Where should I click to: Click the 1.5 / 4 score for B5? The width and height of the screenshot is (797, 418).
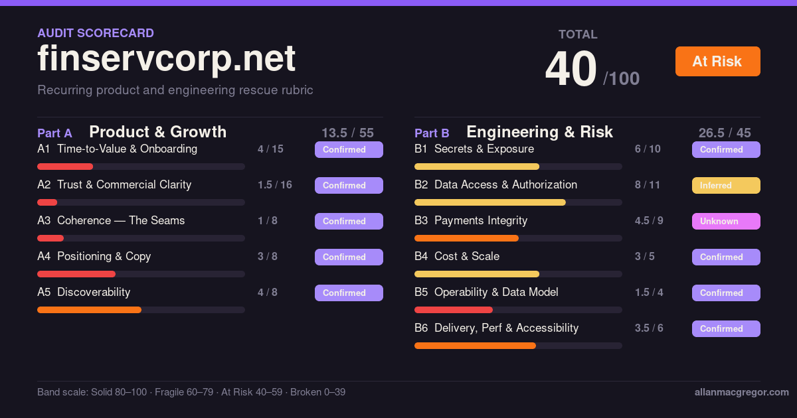coord(649,293)
